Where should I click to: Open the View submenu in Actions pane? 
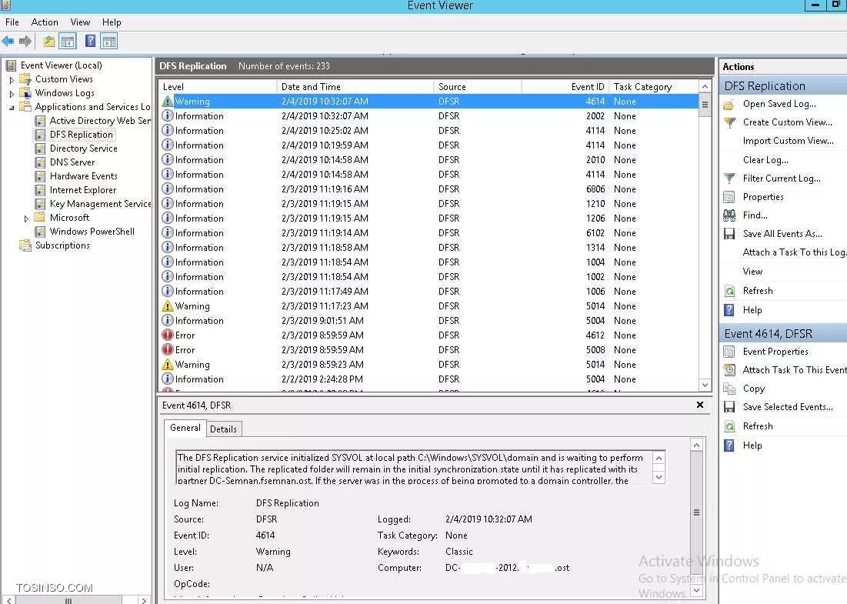click(x=752, y=272)
